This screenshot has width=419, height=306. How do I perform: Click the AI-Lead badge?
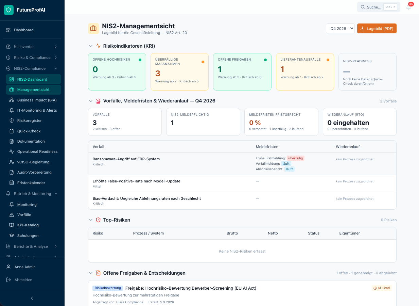382,288
